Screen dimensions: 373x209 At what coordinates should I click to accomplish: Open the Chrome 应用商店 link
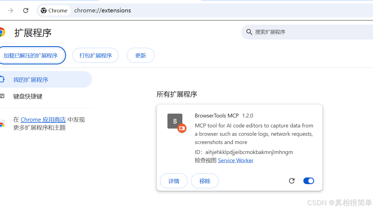coord(43,120)
